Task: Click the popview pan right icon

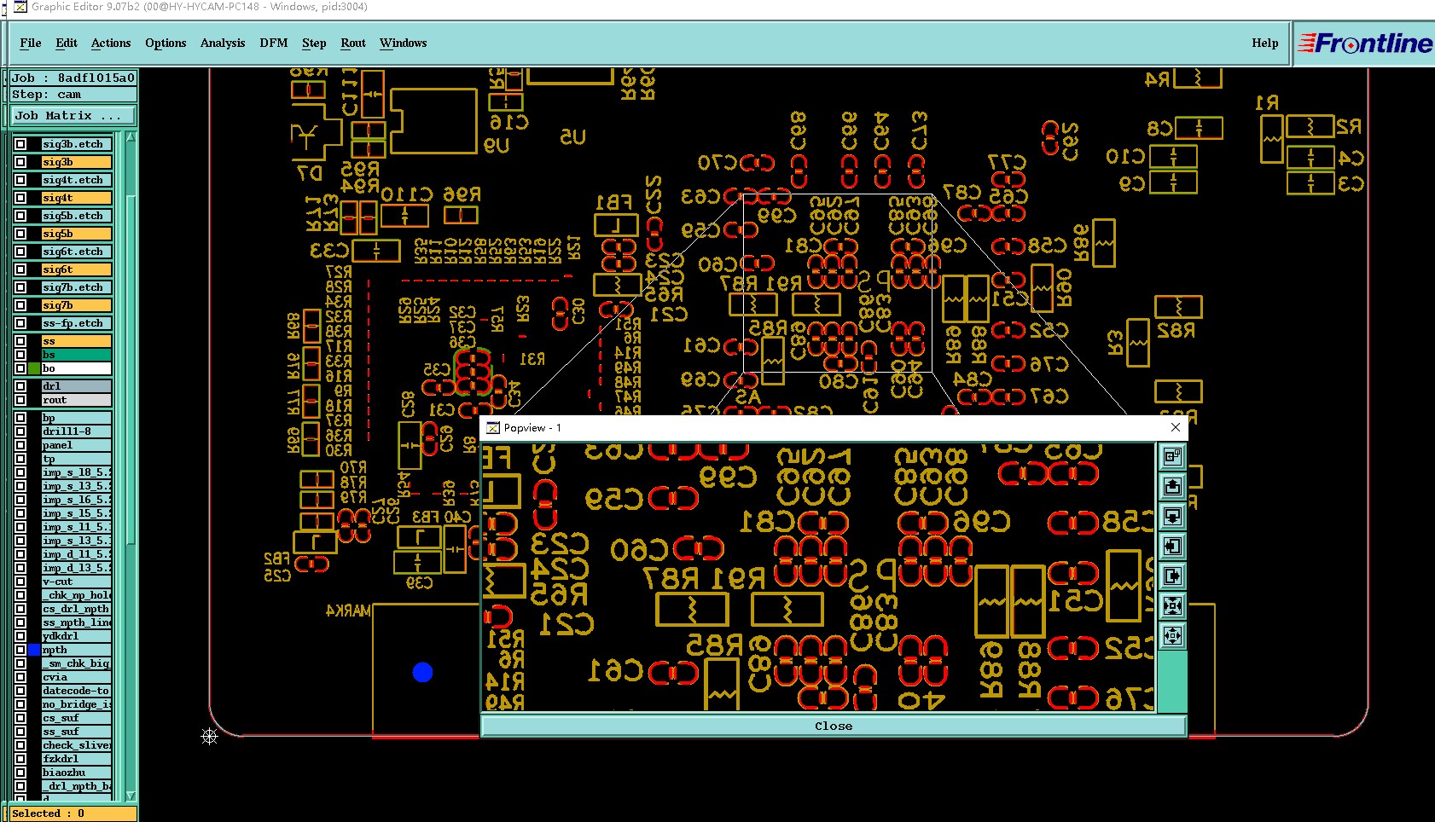Action: click(x=1172, y=576)
